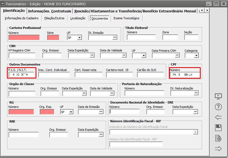The height and width of the screenshot is (158, 228).
Task: Open date picker for RNE Data Expedição
Action: click(x=101, y=135)
